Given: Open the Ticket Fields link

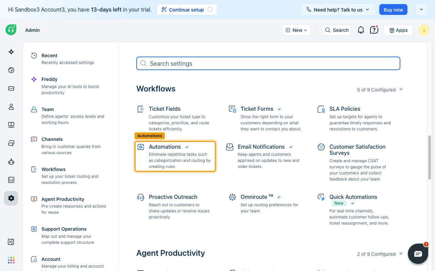Looking at the screenshot, I should tap(165, 109).
